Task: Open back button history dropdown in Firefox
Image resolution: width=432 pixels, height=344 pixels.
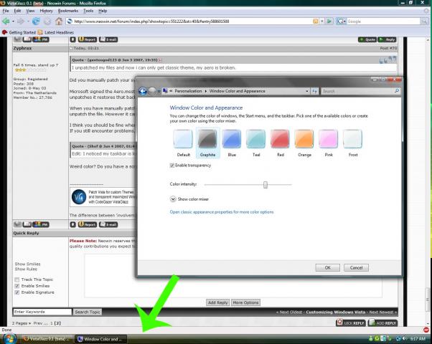Action: pyautogui.click(x=13, y=21)
